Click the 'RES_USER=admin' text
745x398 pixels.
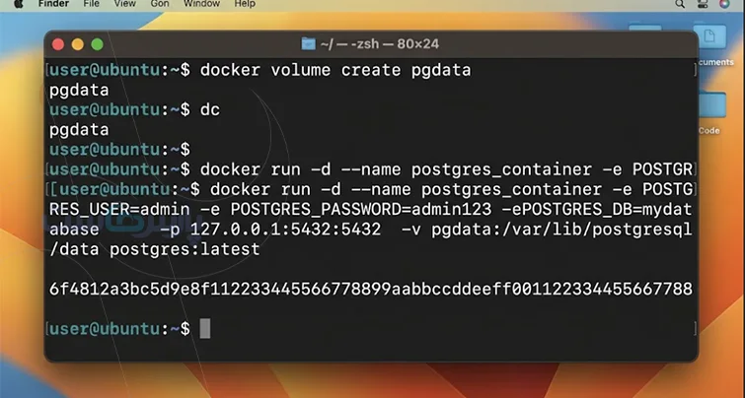point(119,210)
